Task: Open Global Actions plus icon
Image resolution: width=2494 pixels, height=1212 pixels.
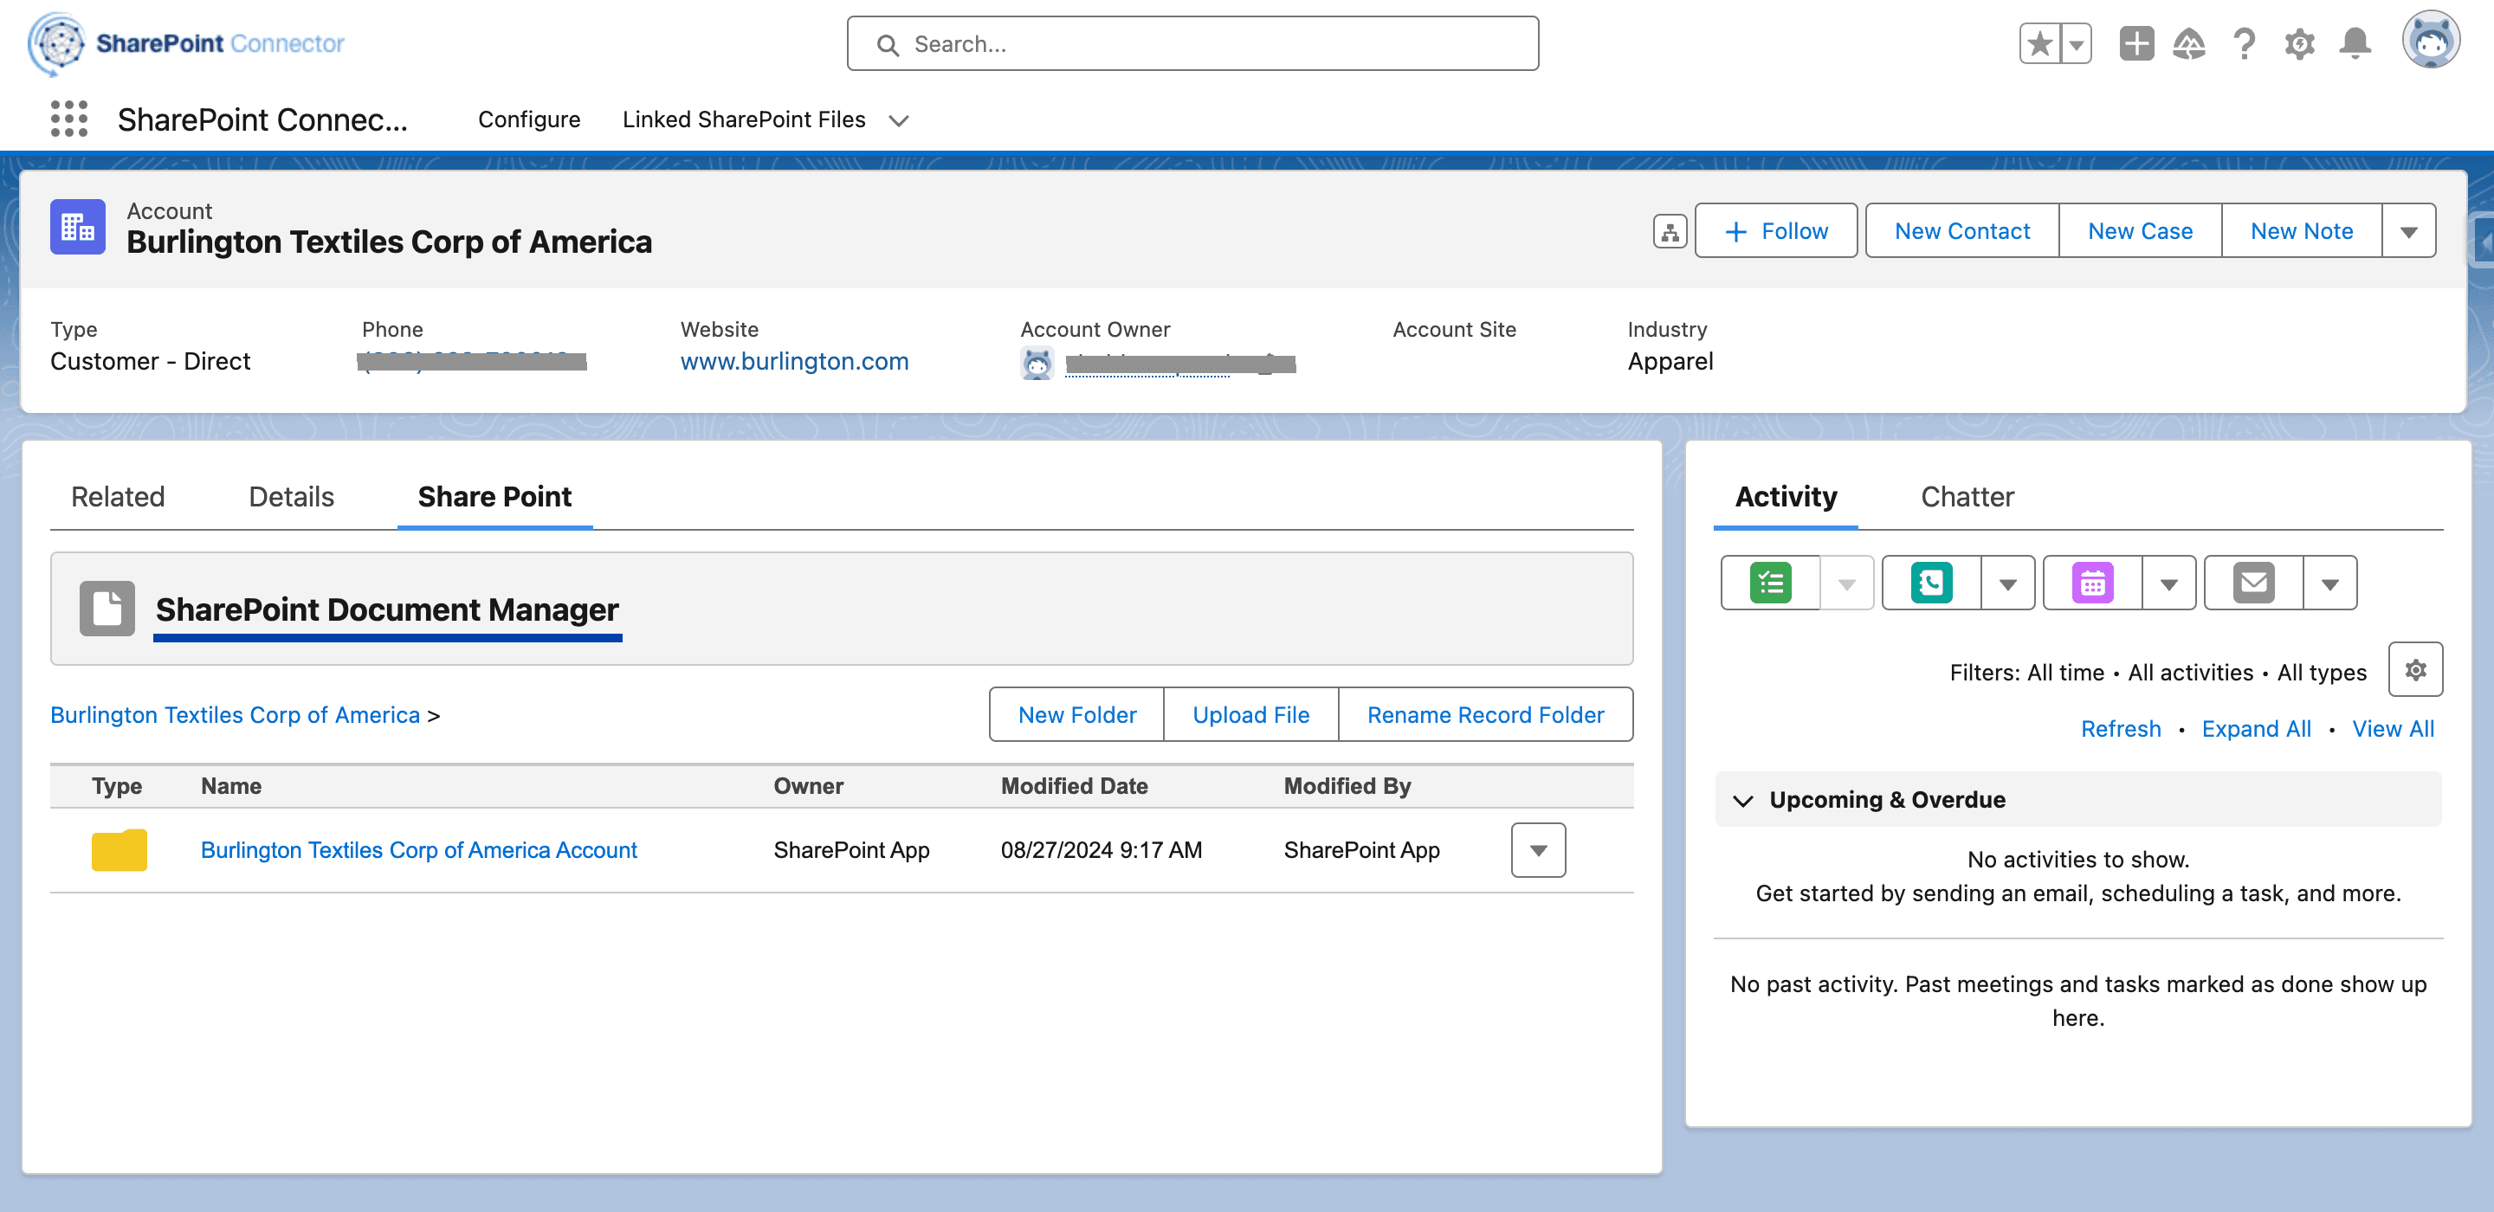Action: 2135,43
